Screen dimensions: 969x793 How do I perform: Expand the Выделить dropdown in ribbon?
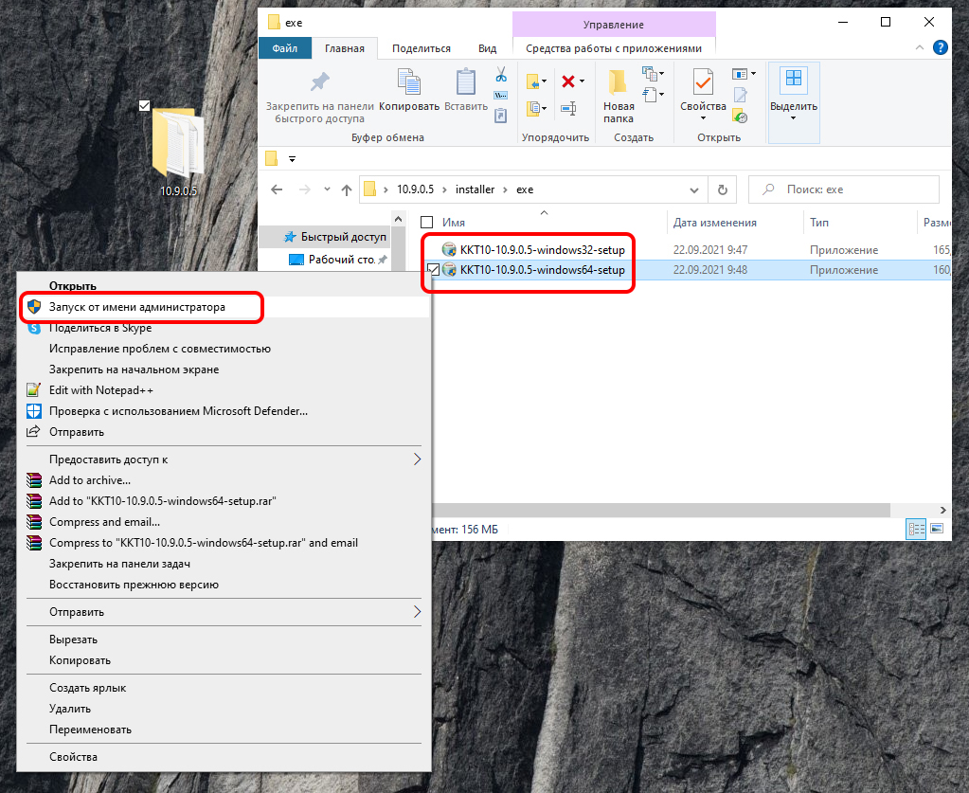[794, 119]
